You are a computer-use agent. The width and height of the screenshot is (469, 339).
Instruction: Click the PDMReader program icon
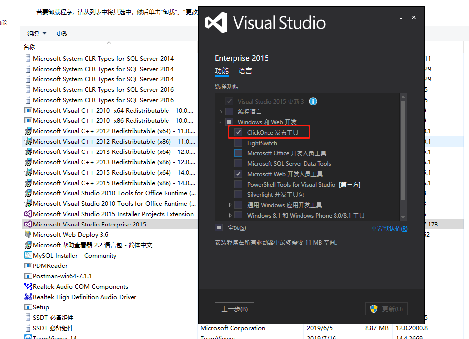pos(28,265)
